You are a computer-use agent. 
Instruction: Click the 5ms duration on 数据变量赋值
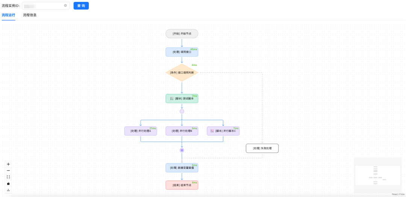point(194,165)
